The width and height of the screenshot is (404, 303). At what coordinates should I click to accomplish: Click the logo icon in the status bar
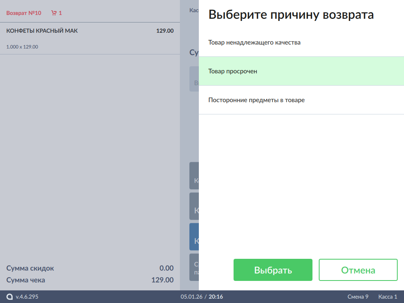[10, 297]
